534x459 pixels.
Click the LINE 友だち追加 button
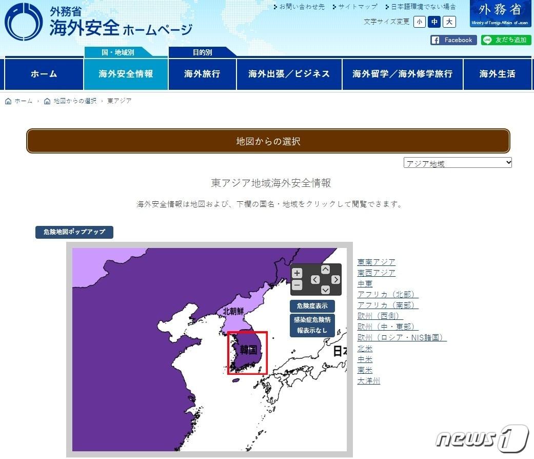(506, 40)
